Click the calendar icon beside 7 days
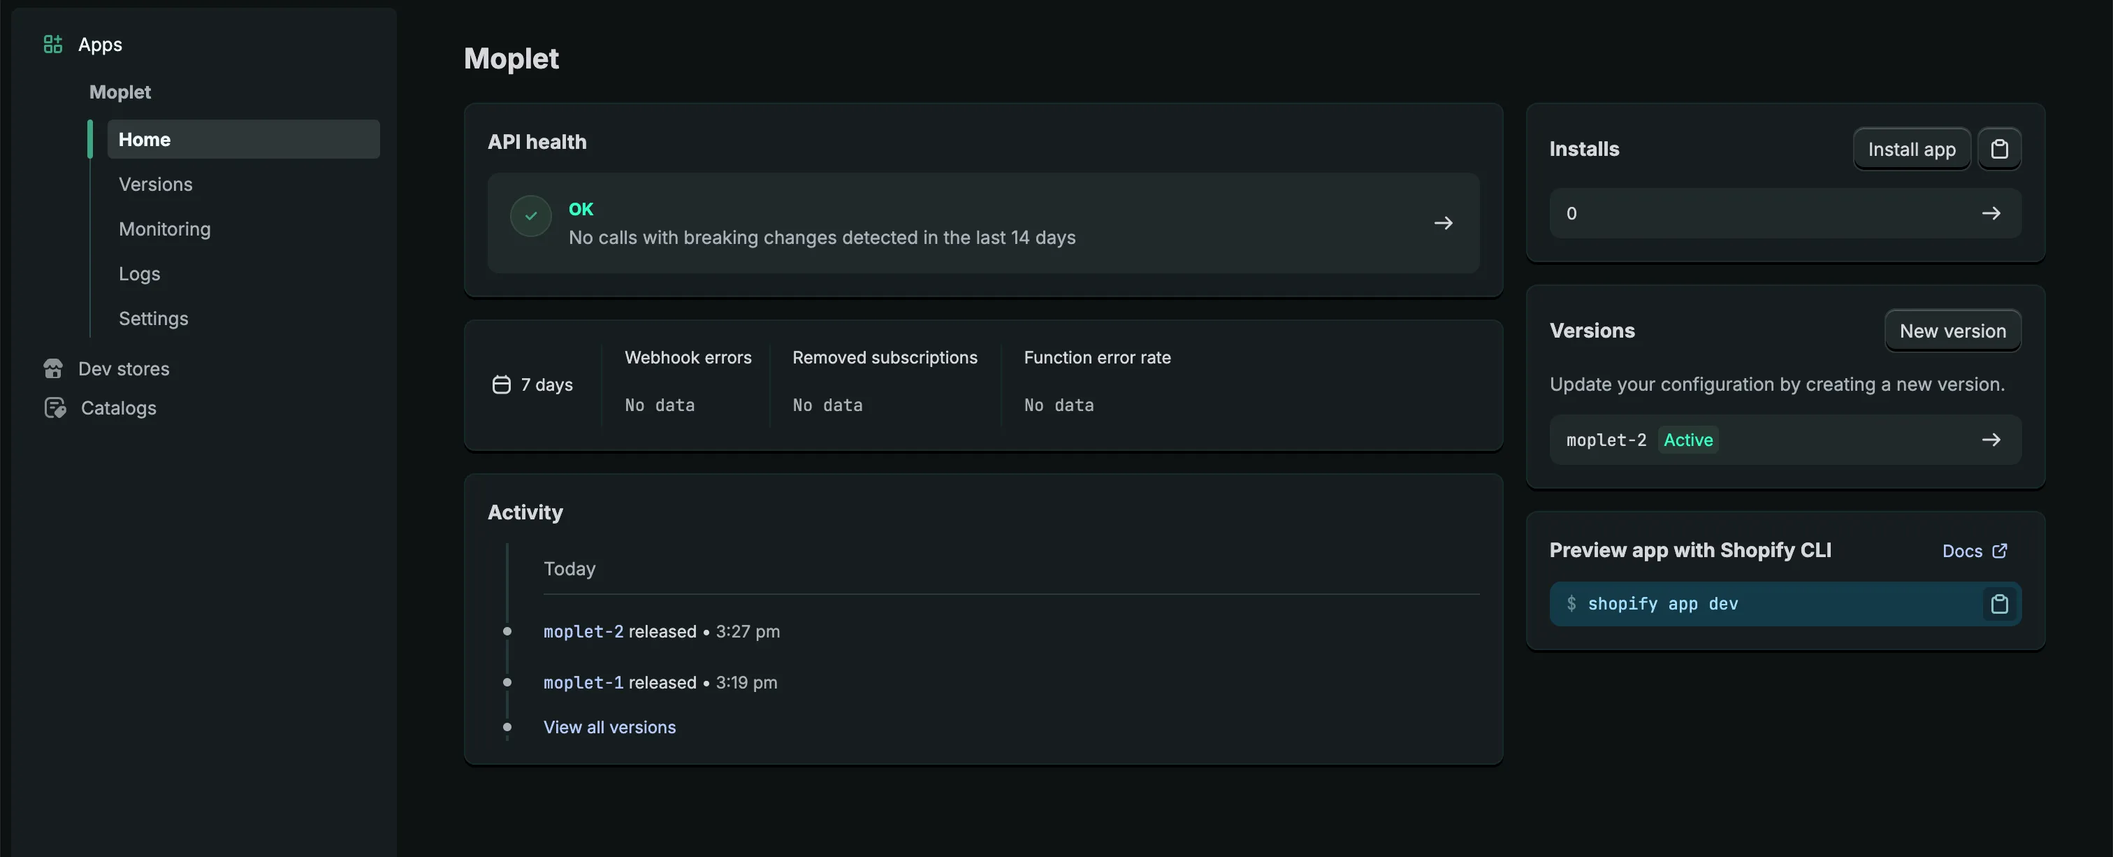The height and width of the screenshot is (857, 2113). coord(501,385)
